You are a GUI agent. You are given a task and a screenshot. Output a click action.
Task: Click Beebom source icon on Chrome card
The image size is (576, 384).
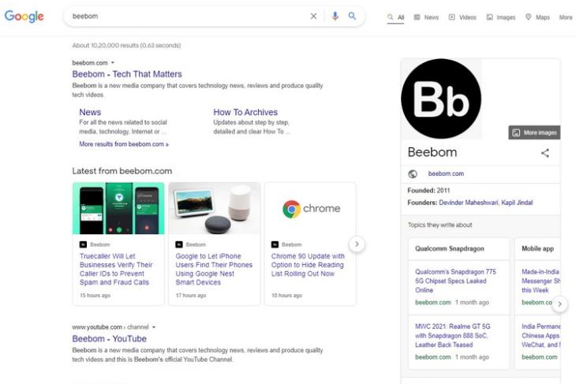click(275, 244)
